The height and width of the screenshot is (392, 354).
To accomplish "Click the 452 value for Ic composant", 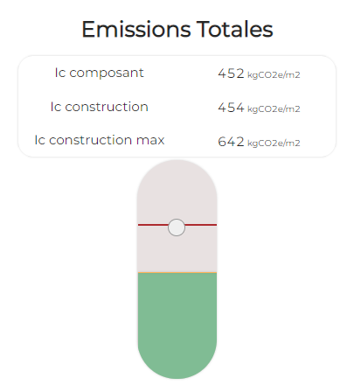I will pos(231,73).
